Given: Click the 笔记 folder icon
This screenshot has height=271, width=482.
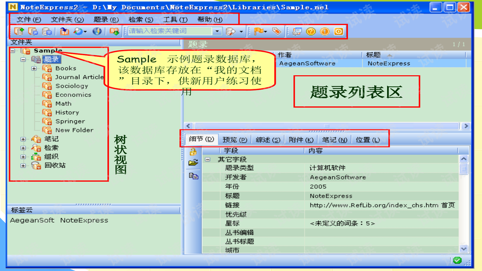Looking at the screenshot, I should [x=36, y=139].
